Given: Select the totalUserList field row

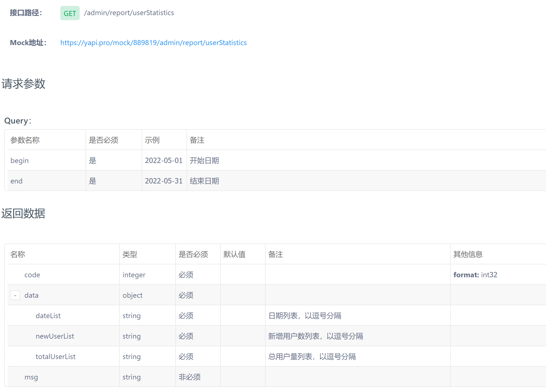Looking at the screenshot, I should [x=56, y=357].
